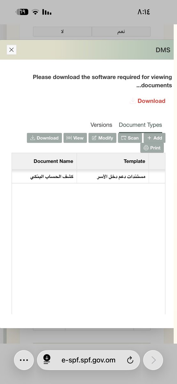This screenshot has height=384, width=177.
Task: Click the Print button
Action: (x=152, y=148)
